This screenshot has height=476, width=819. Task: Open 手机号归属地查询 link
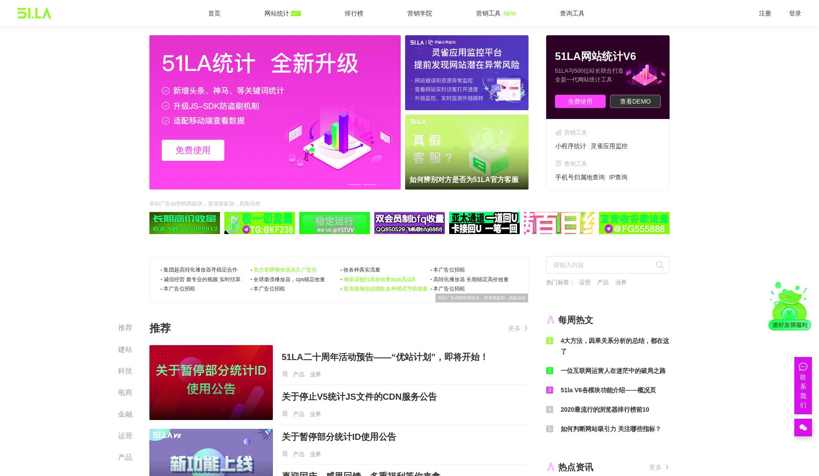click(x=580, y=177)
